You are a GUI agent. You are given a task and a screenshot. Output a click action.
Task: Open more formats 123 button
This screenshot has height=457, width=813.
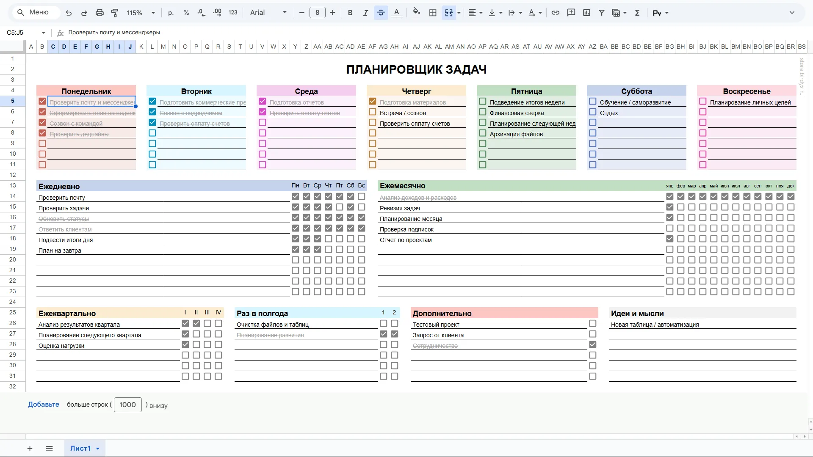pos(233,13)
